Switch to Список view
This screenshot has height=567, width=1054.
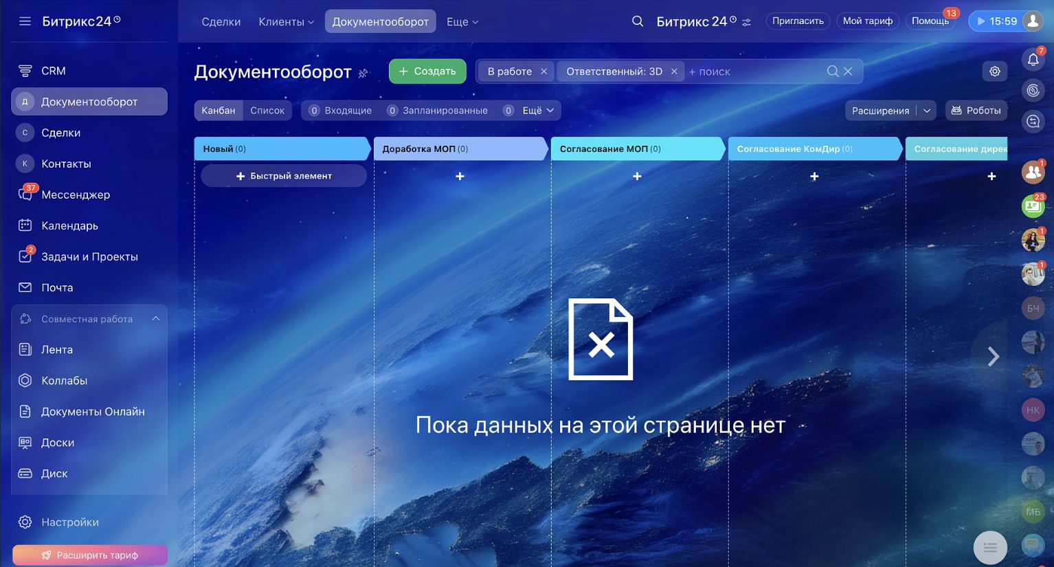[x=267, y=111]
